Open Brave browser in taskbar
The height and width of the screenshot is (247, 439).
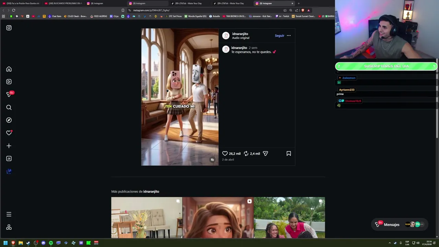tap(13, 243)
